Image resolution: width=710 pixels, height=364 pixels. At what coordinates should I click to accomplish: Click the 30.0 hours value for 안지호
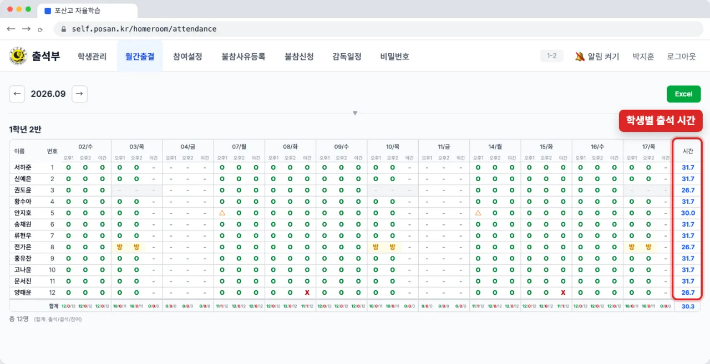pyautogui.click(x=688, y=213)
